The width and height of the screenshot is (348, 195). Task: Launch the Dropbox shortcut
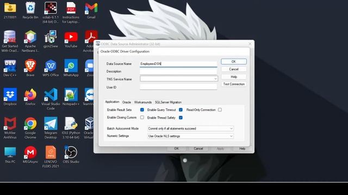tap(10, 97)
